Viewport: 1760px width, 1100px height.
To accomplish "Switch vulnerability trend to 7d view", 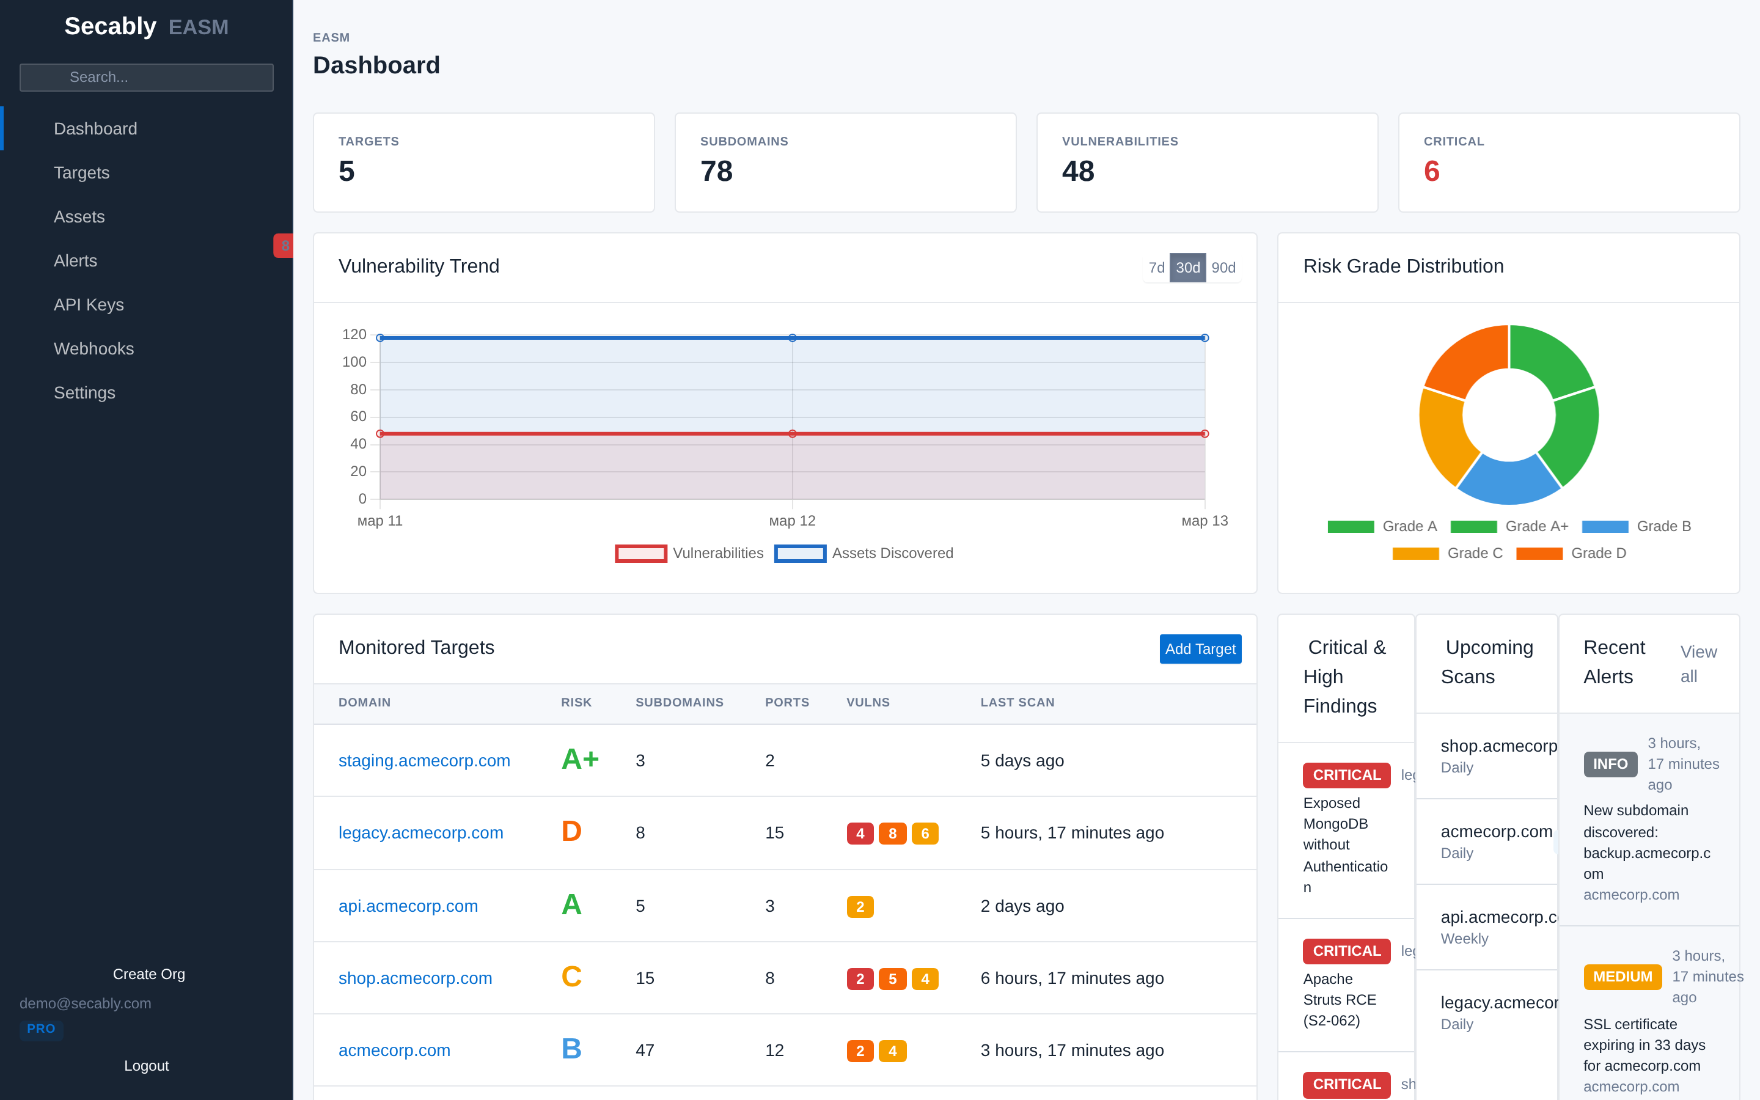I will (x=1156, y=267).
